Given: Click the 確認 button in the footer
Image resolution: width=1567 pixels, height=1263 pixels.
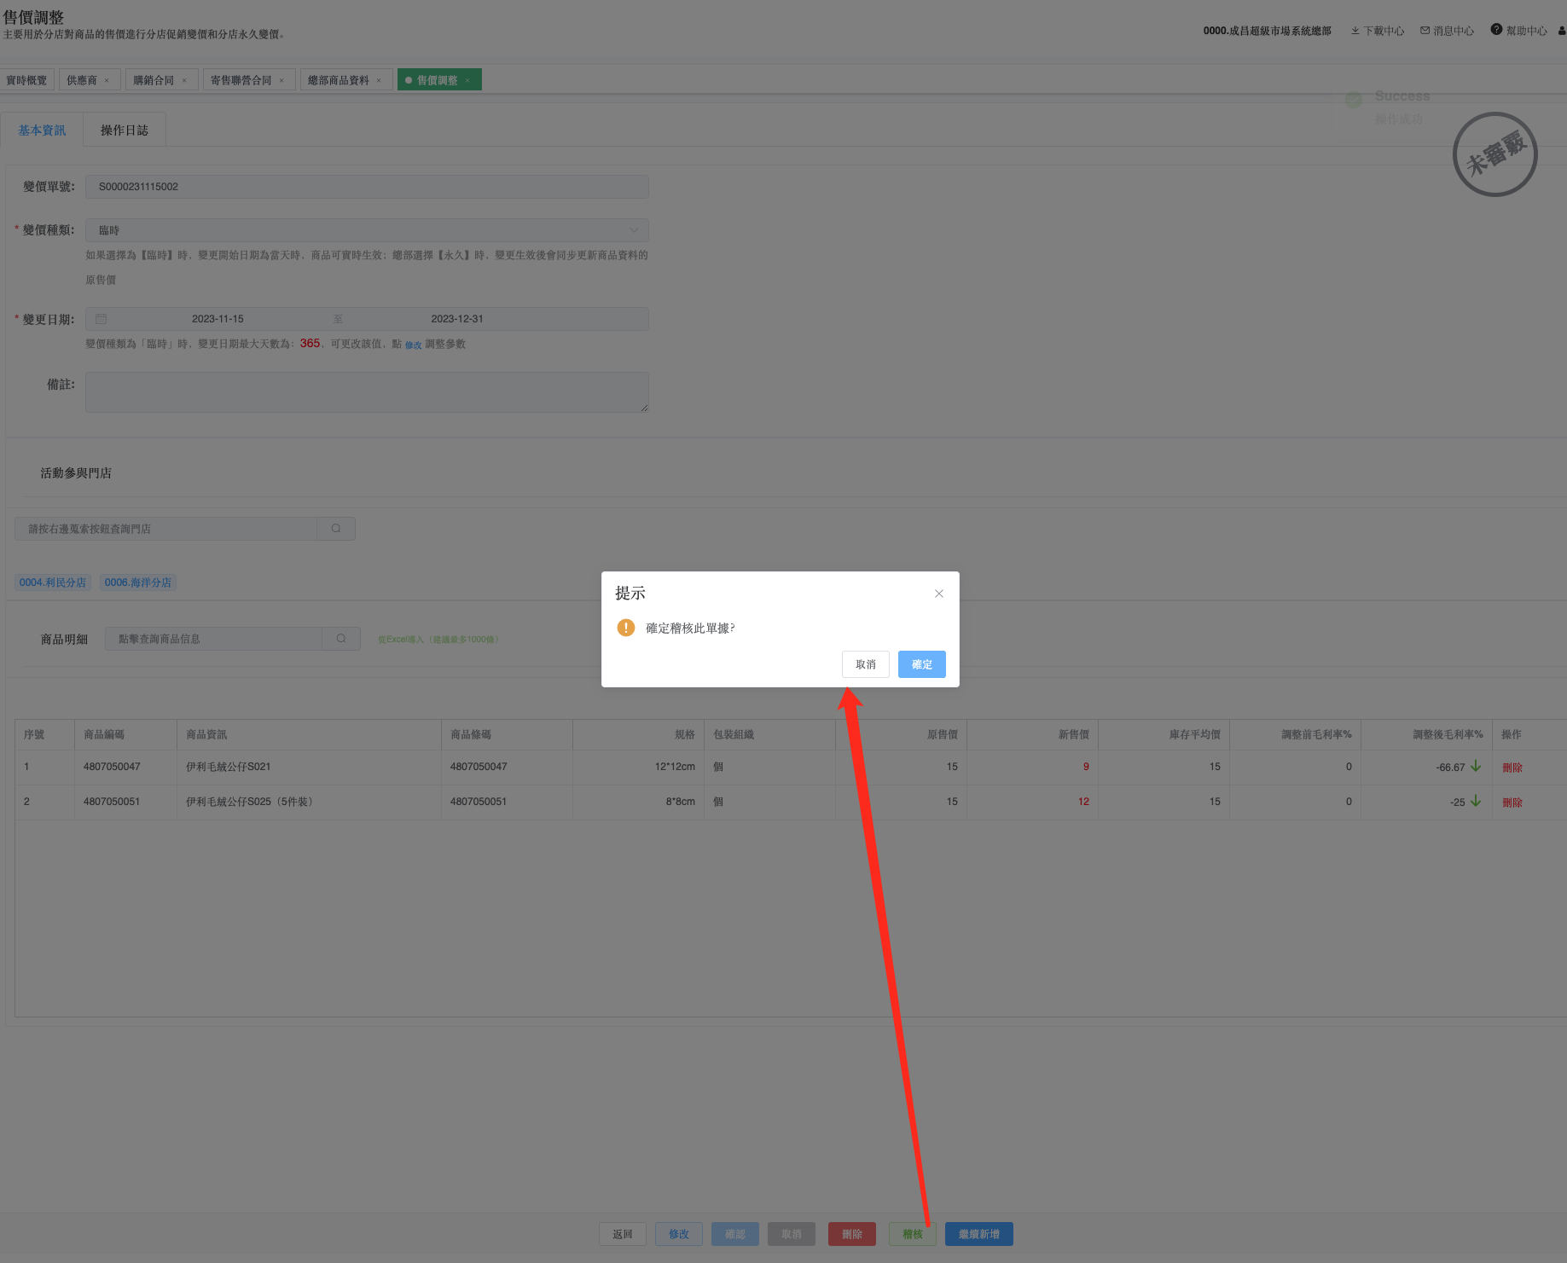Looking at the screenshot, I should click(735, 1234).
